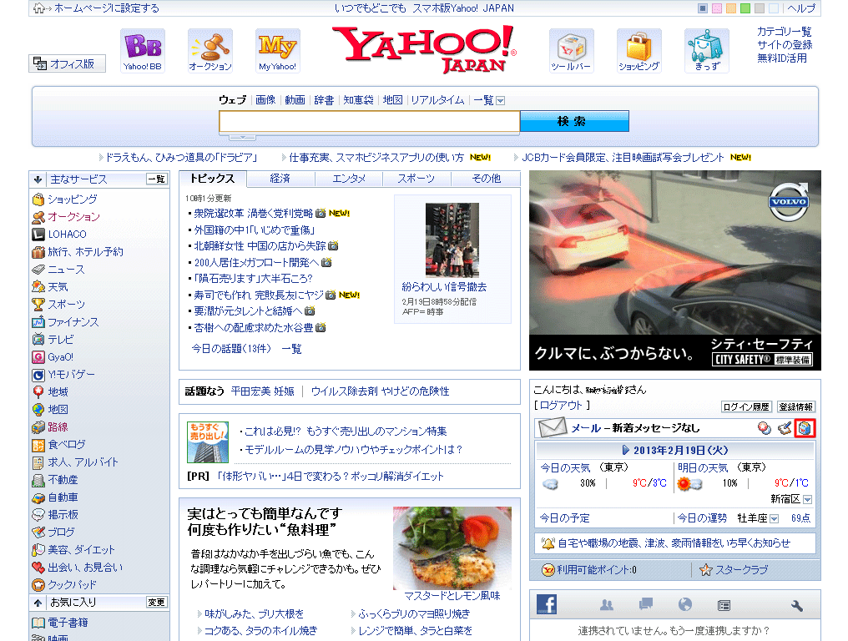Click the 自動車 car sidebar icon
This screenshot has width=848, height=641.
tap(38, 497)
